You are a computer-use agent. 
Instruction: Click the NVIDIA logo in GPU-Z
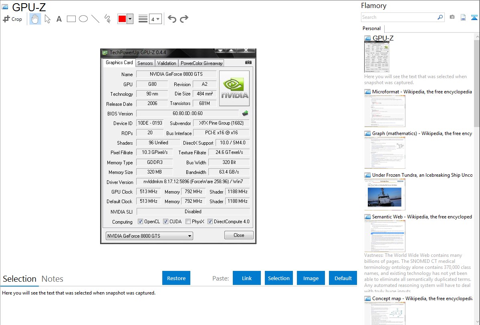pos(234,89)
